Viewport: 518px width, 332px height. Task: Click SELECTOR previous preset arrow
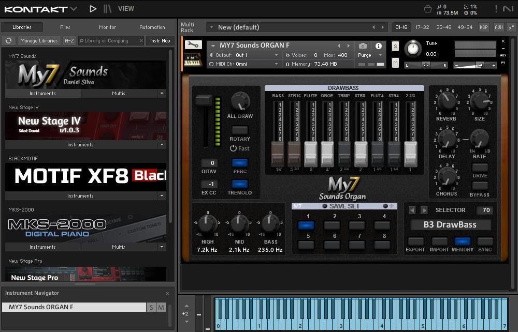click(412, 210)
